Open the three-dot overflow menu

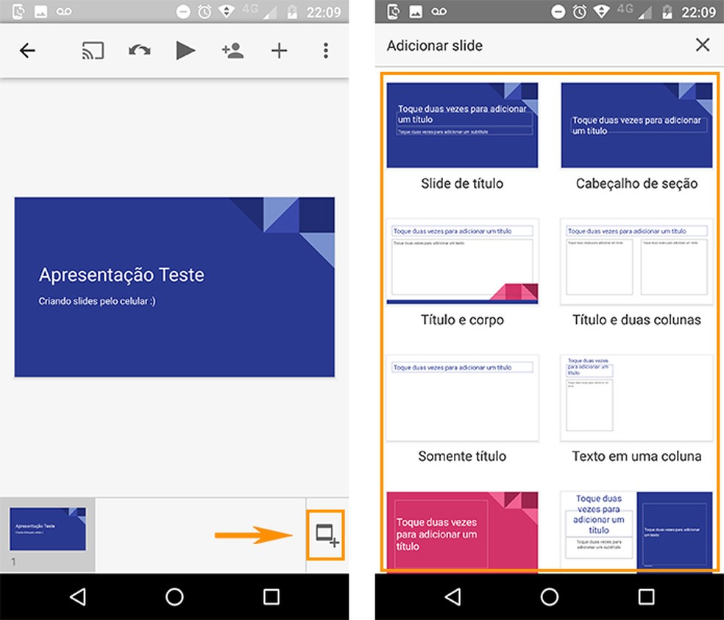point(325,50)
